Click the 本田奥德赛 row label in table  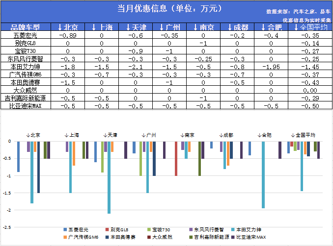[25, 82]
